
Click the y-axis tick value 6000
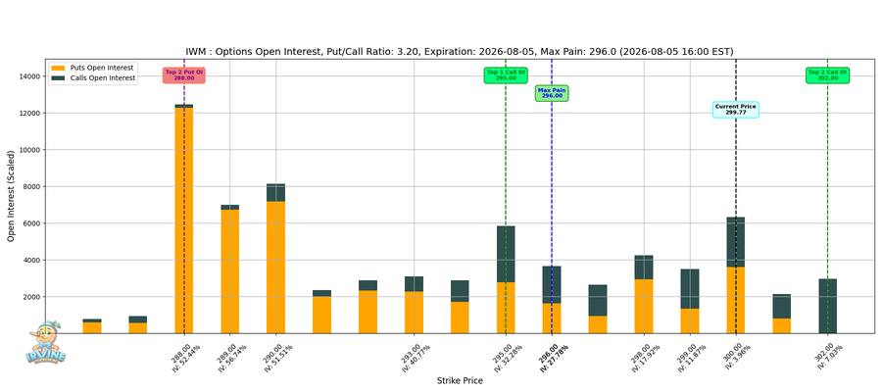[x=32, y=223]
